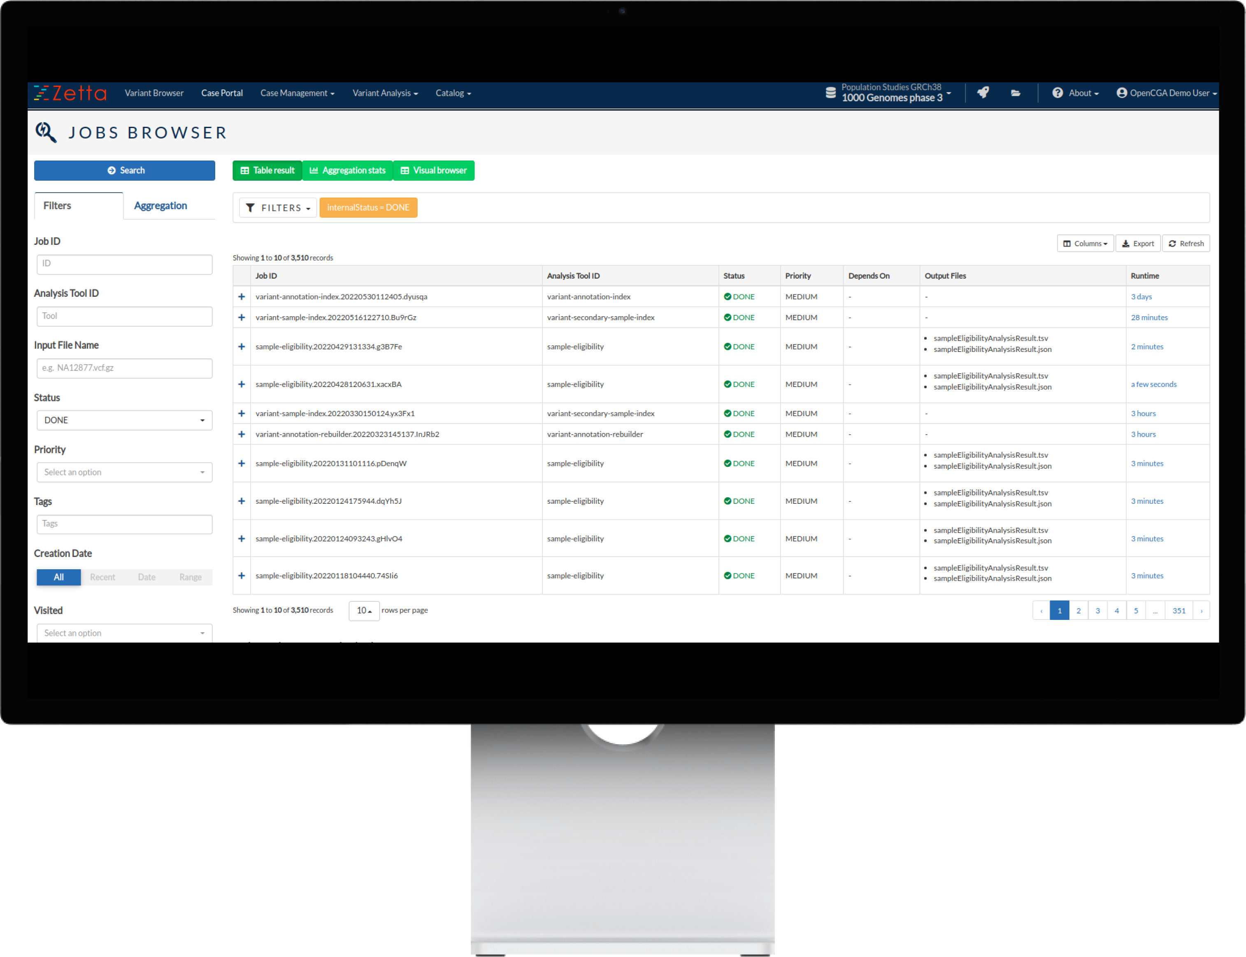Open the folder icon in top bar
Image resolution: width=1246 pixels, height=957 pixels.
tap(1016, 93)
